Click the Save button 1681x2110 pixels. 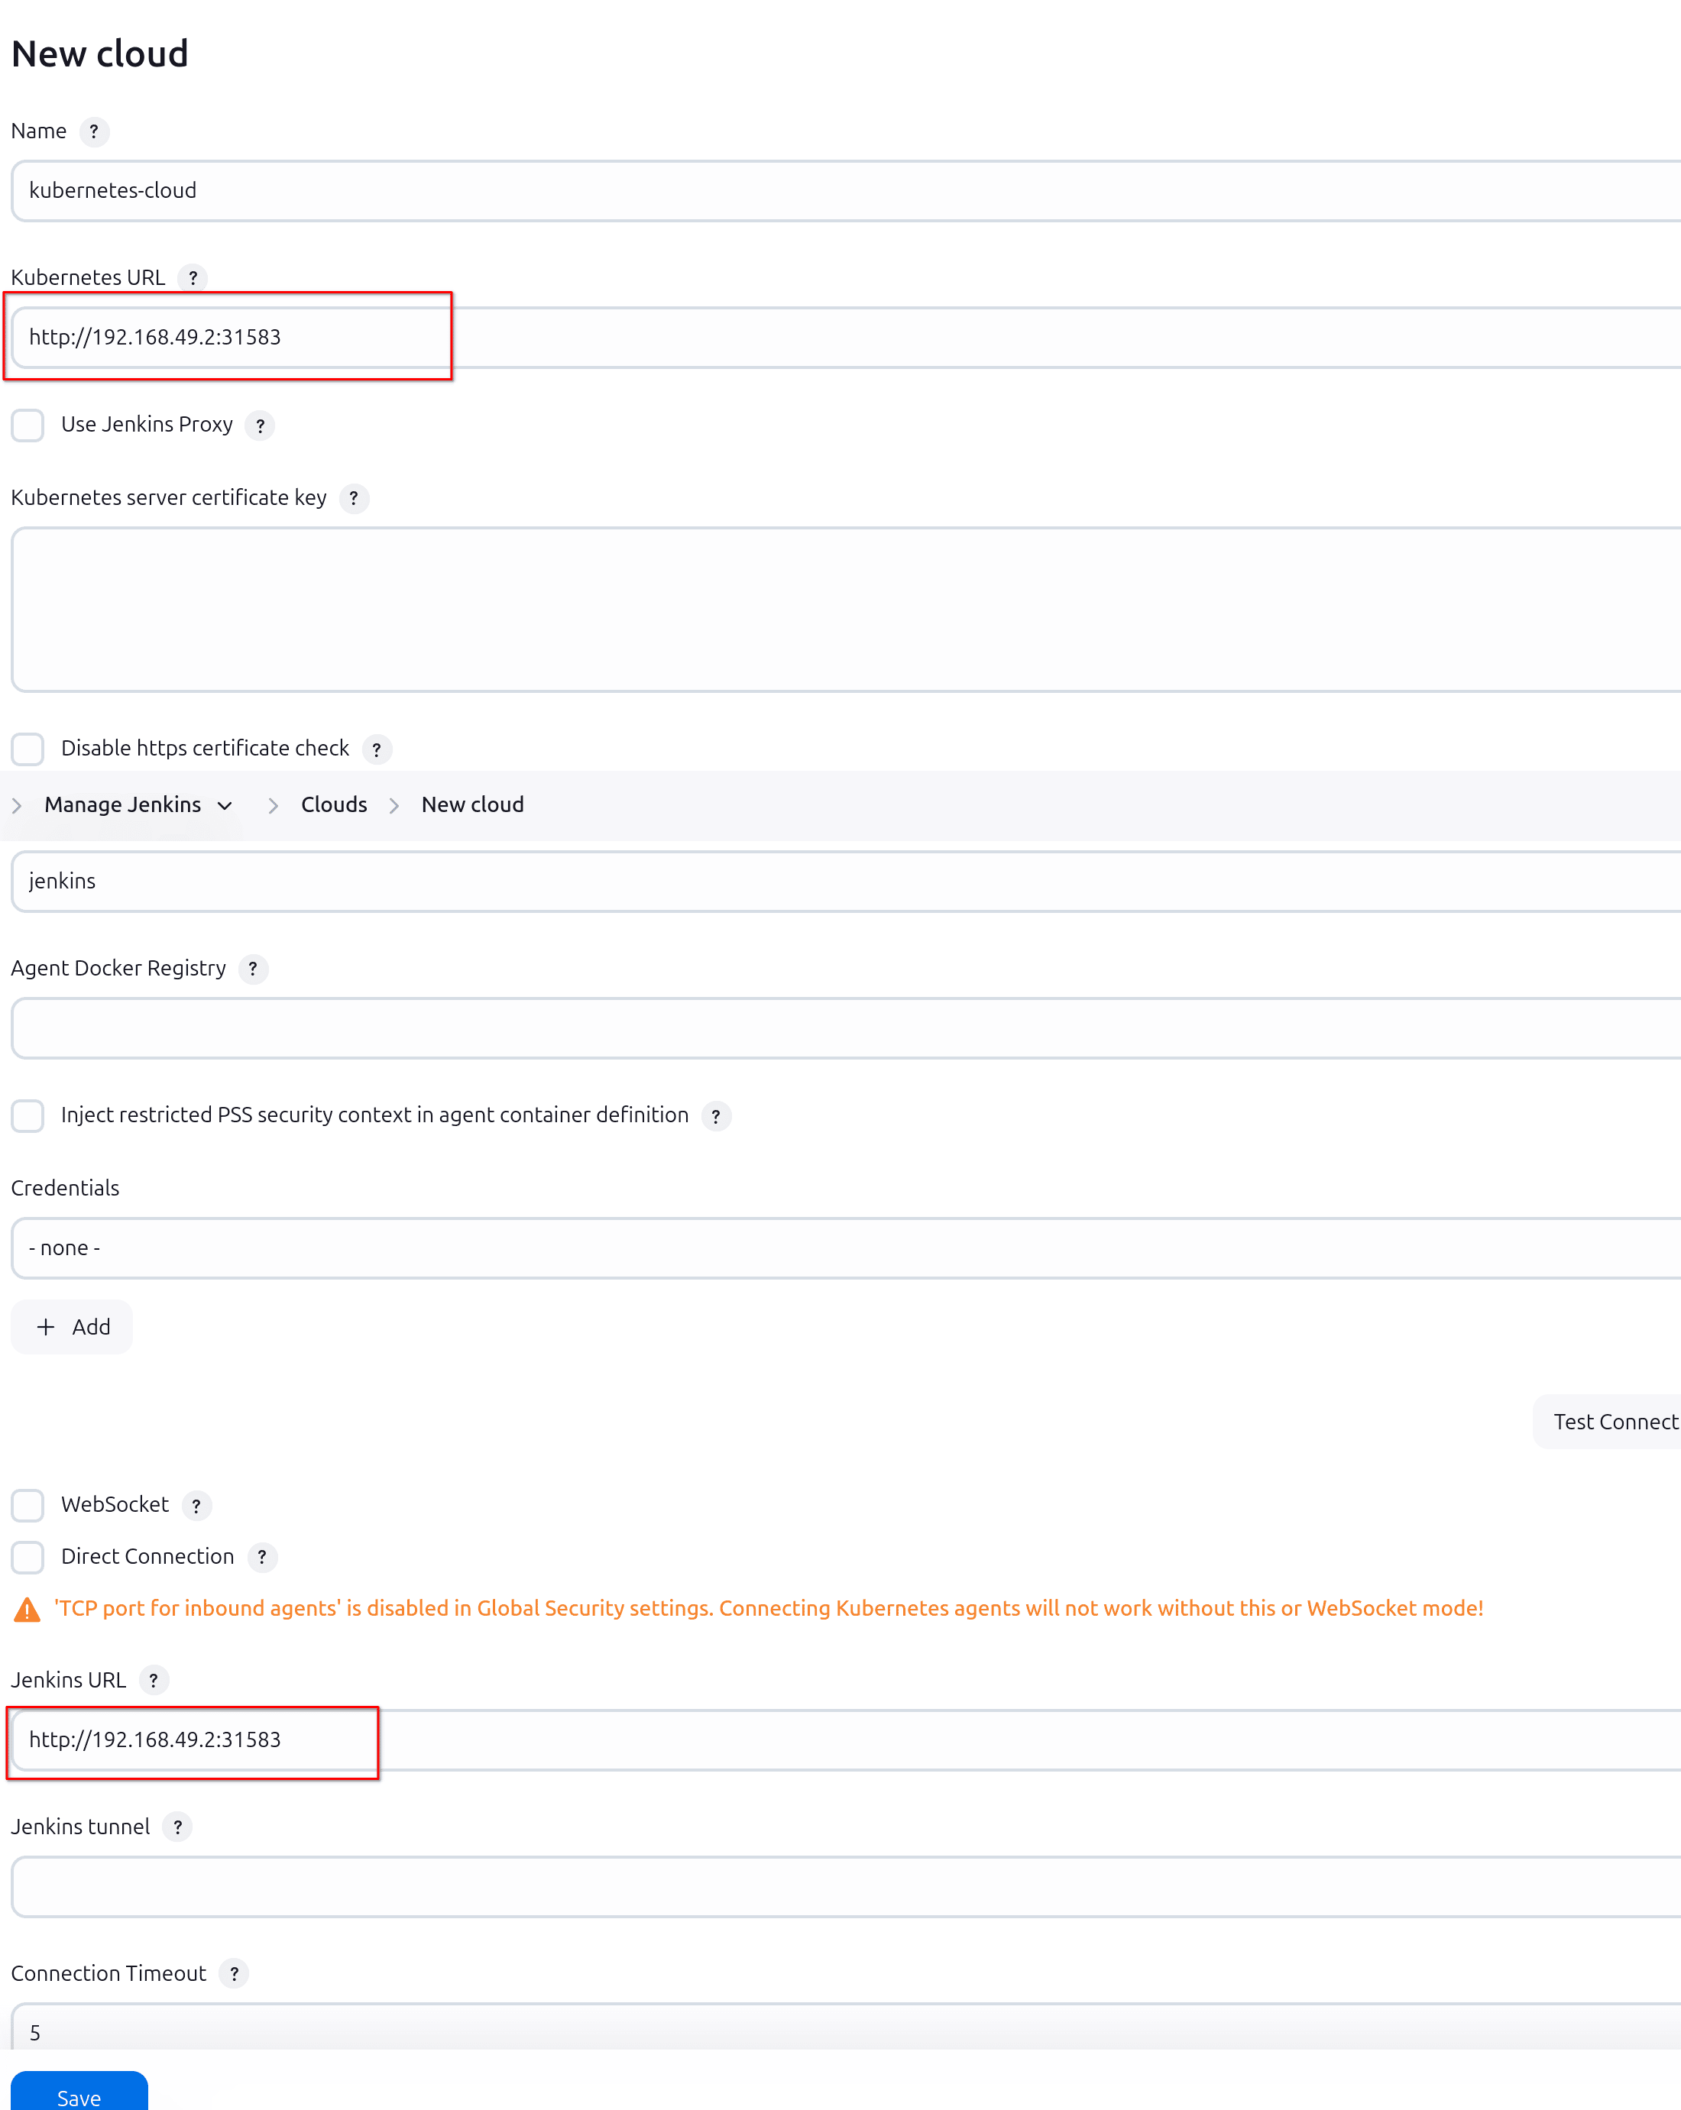(x=79, y=2096)
